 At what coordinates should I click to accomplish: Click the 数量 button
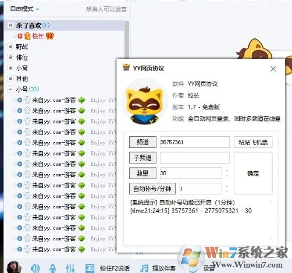[x=143, y=173]
